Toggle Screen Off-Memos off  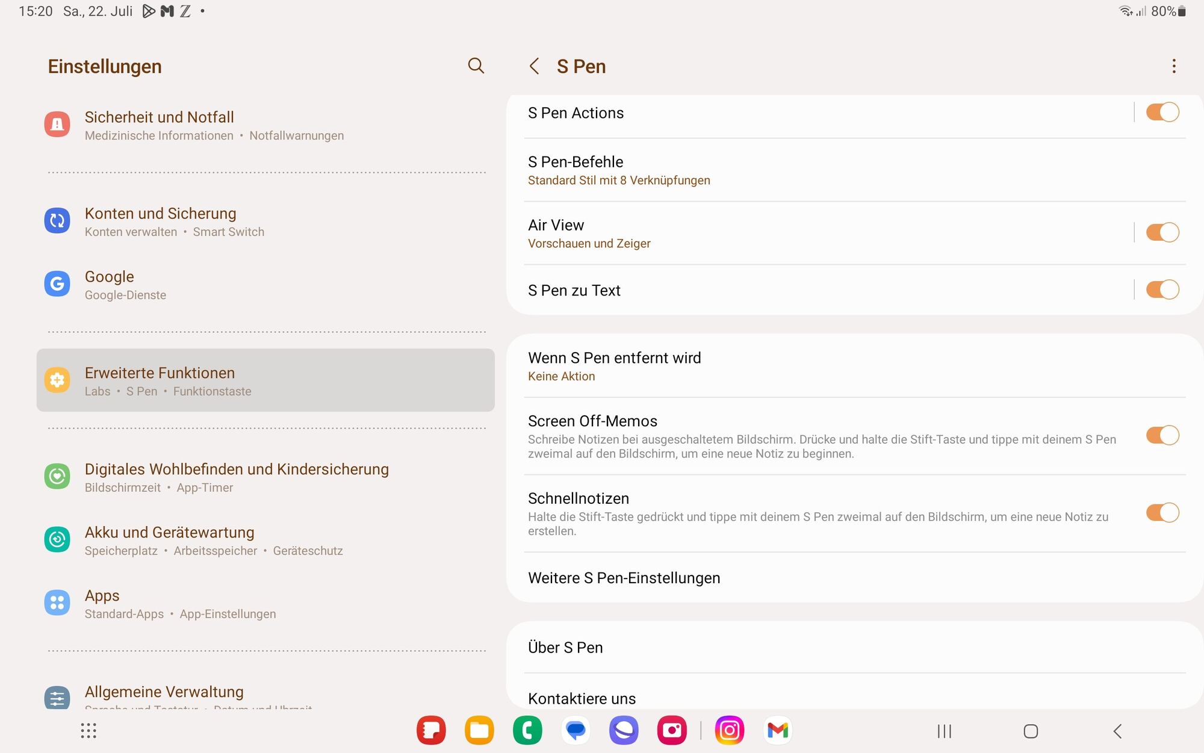point(1162,435)
